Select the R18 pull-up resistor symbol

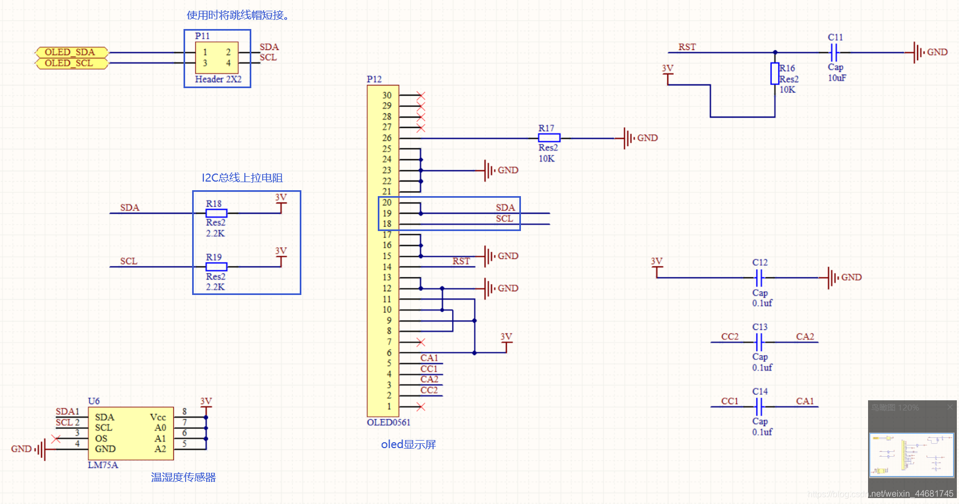coord(216,213)
